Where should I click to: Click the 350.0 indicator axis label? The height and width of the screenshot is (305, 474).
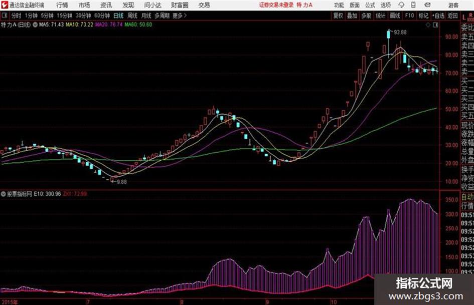coord(451,200)
